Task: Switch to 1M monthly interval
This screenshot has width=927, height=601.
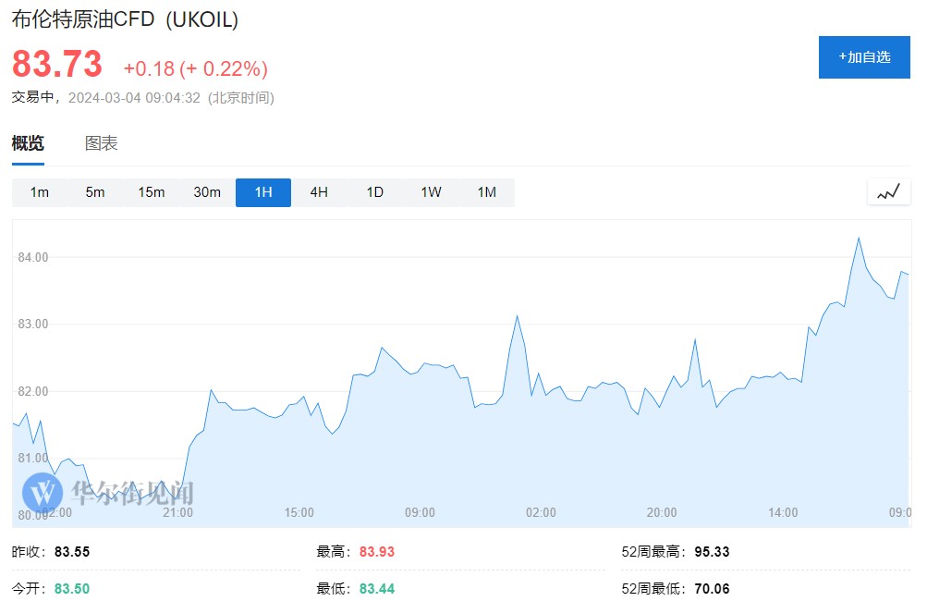Action: pos(486,192)
